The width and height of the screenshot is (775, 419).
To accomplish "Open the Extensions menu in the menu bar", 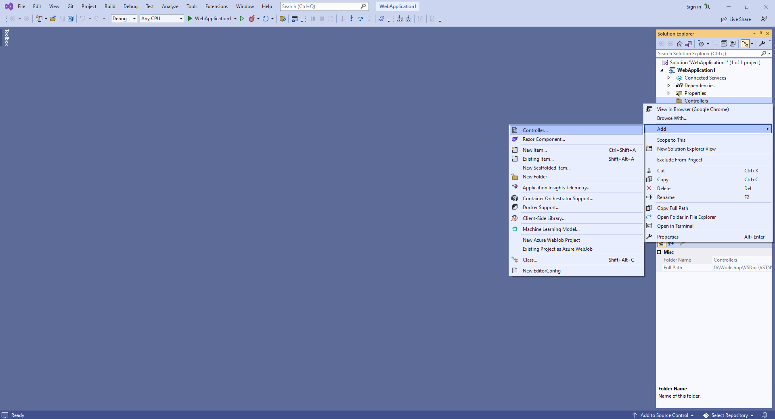I will pos(216,6).
